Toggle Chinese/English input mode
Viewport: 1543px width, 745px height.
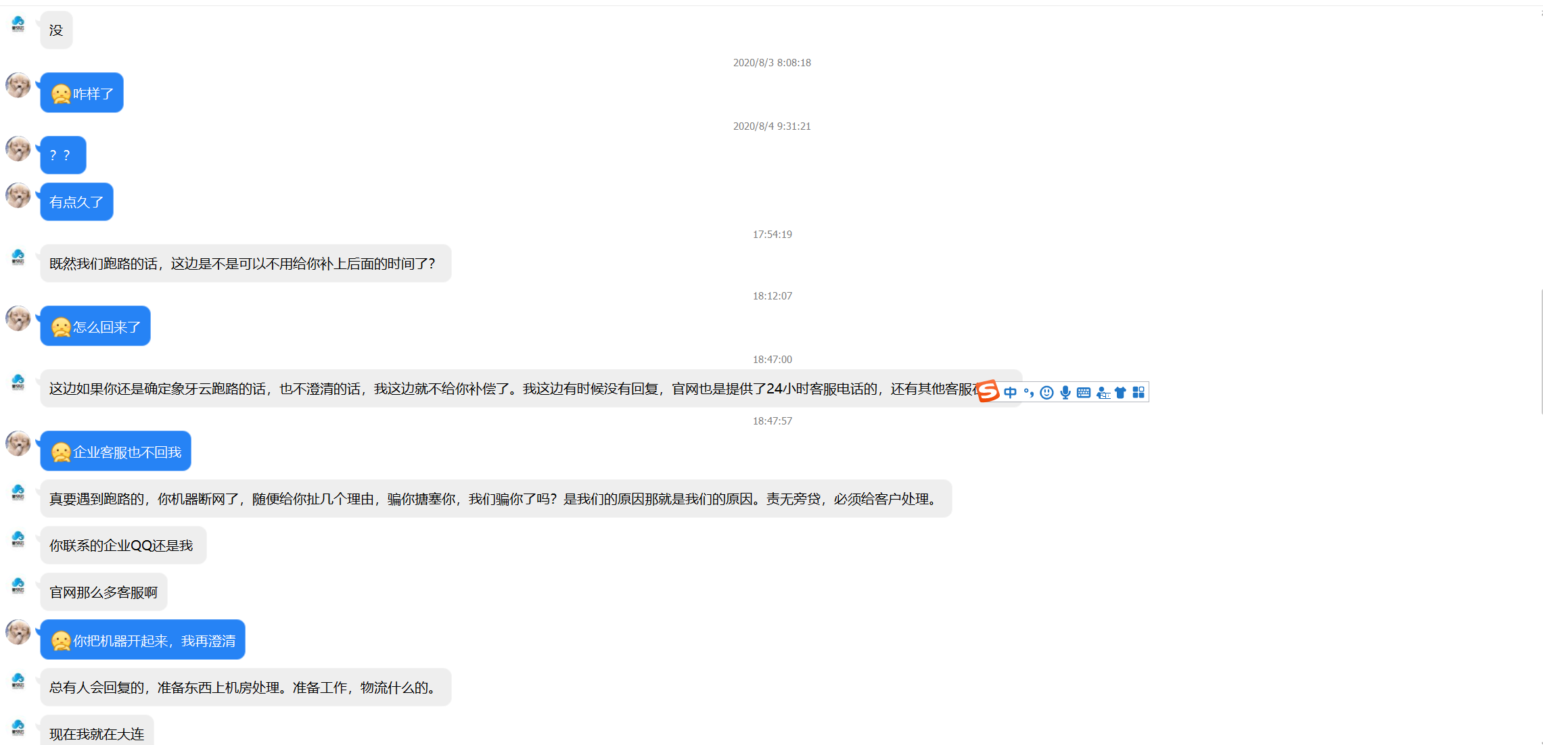point(1010,393)
